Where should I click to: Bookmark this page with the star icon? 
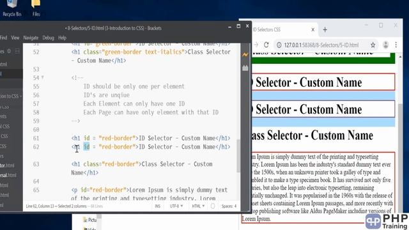coord(373,45)
